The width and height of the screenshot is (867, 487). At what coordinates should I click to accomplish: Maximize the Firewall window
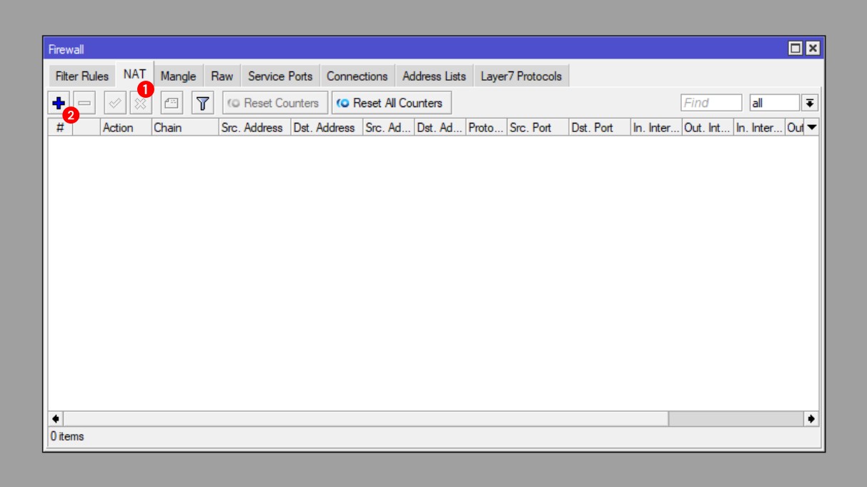point(796,49)
